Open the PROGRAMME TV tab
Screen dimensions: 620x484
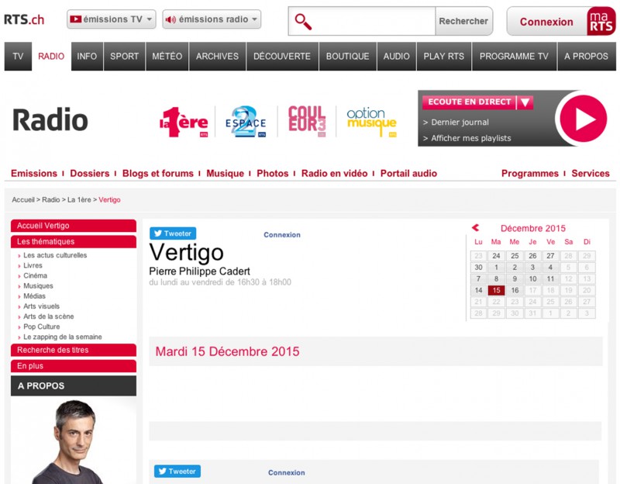[x=514, y=56]
